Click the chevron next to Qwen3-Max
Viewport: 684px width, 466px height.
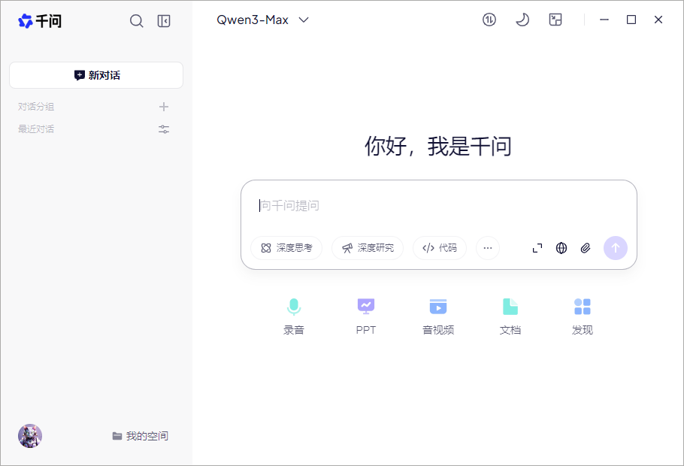point(304,20)
